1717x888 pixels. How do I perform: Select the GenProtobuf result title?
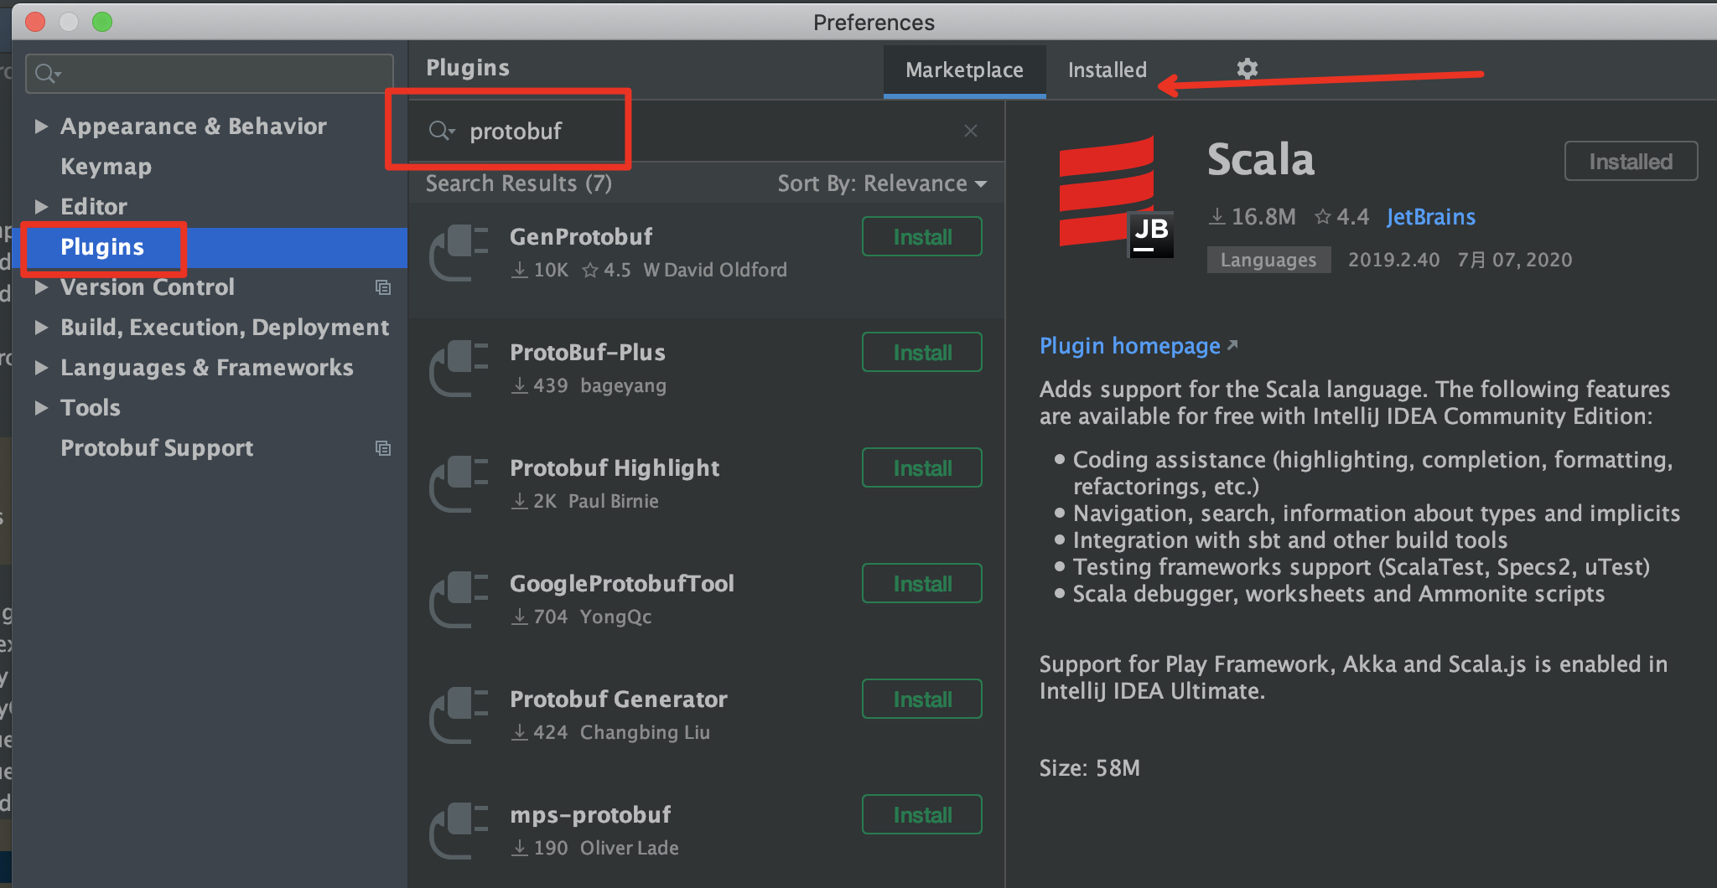(581, 237)
